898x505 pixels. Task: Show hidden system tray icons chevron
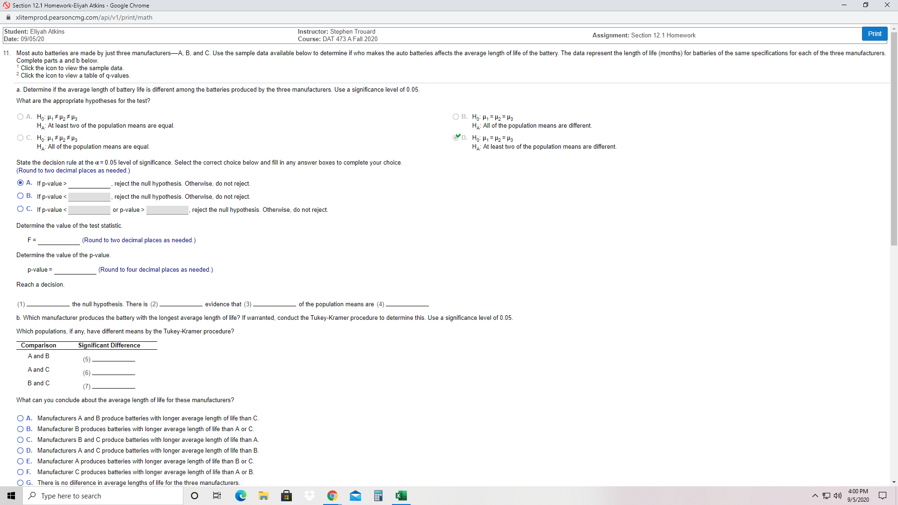(x=815, y=496)
